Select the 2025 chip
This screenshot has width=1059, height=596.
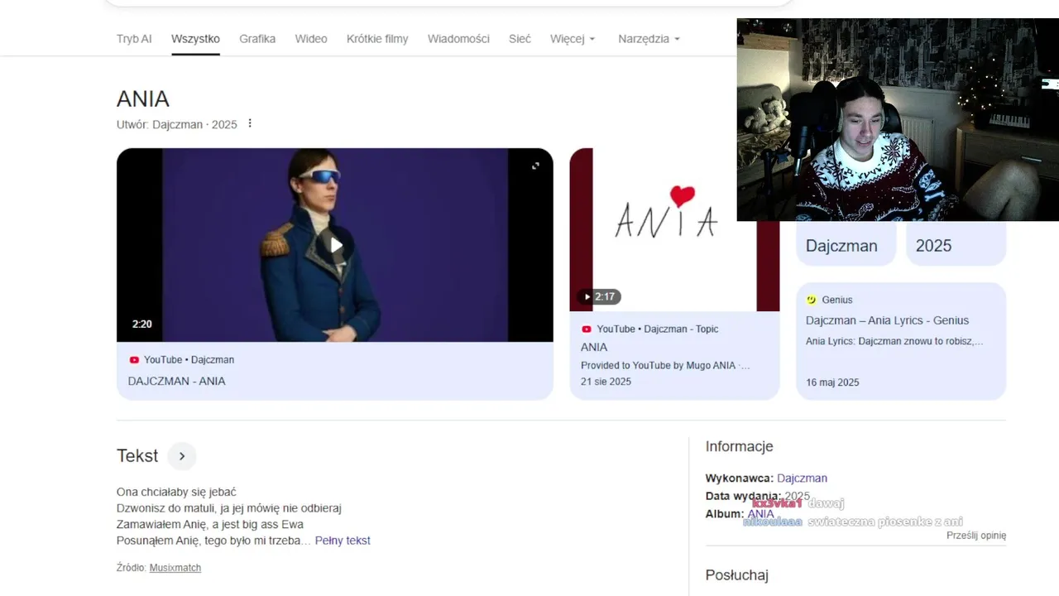pyautogui.click(x=956, y=245)
